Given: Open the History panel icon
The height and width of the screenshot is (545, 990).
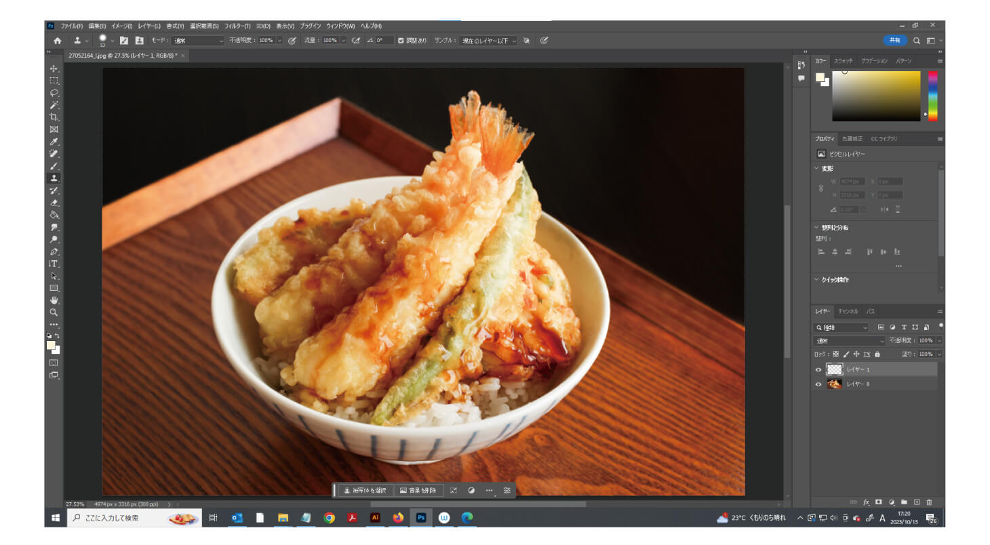Looking at the screenshot, I should 801,65.
